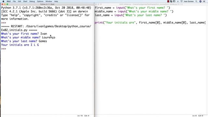The image size is (208, 117).
Task: Click the Wi-Fi status icon
Action: tap(181, 1)
